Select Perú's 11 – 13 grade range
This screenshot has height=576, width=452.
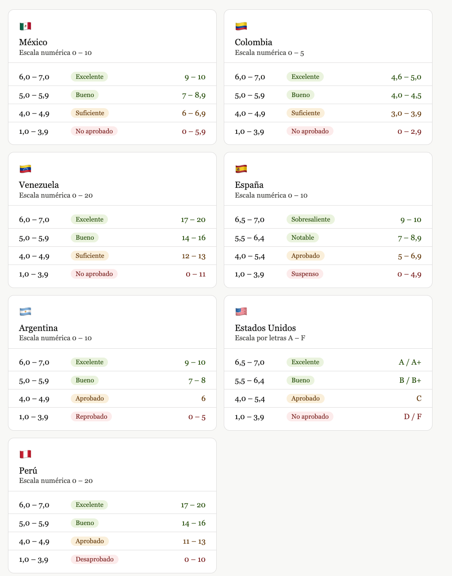[194, 541]
